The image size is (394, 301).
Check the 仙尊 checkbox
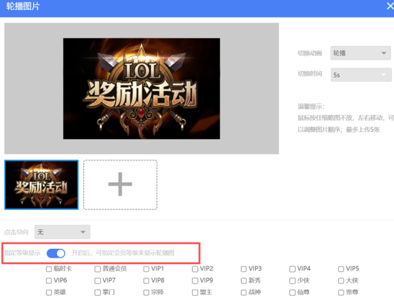(x=292, y=292)
